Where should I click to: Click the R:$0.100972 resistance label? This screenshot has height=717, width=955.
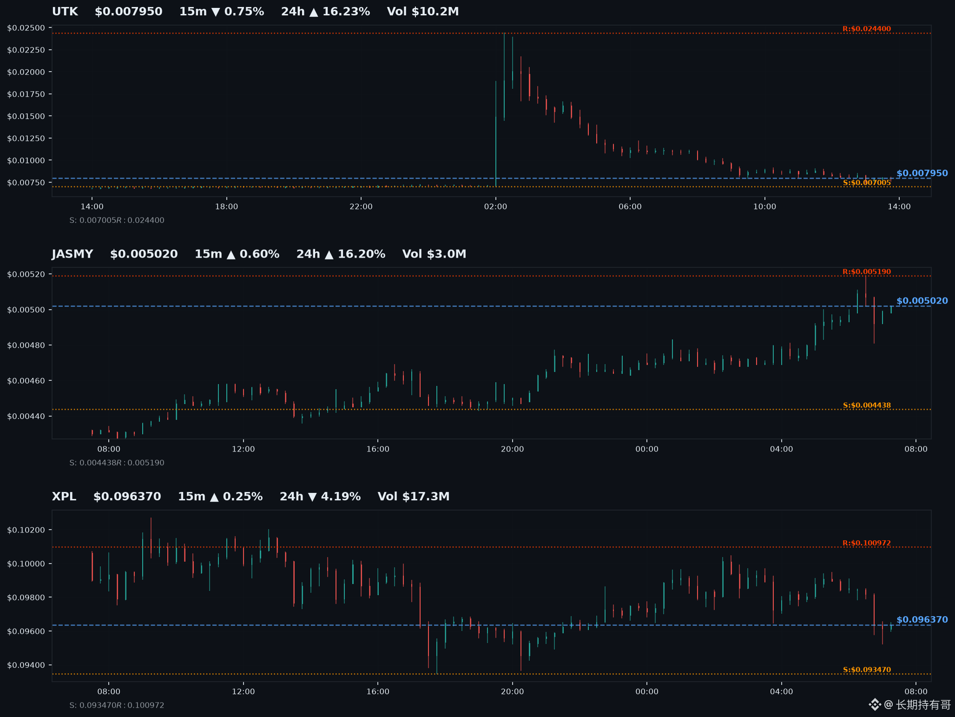[x=867, y=543]
